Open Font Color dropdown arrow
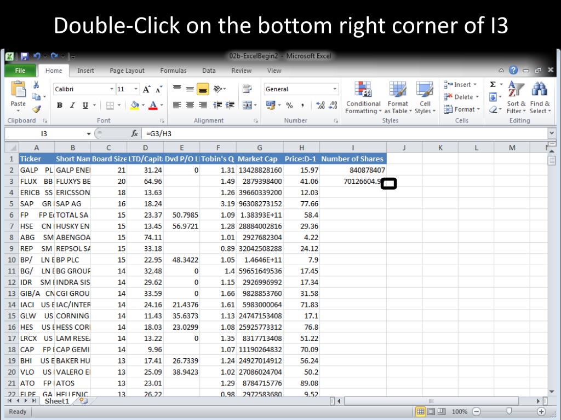The height and width of the screenshot is (420, 561). [162, 106]
